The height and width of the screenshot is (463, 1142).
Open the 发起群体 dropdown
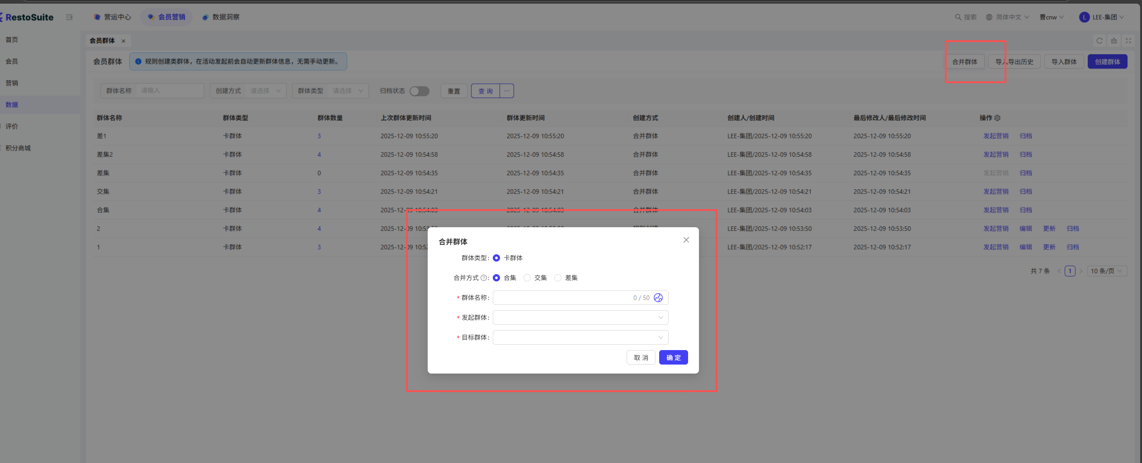580,318
